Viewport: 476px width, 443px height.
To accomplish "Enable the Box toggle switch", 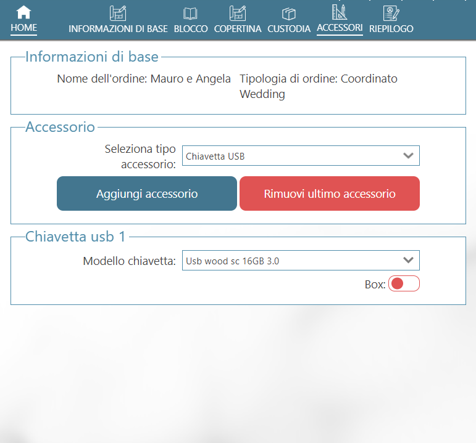I will (404, 283).
